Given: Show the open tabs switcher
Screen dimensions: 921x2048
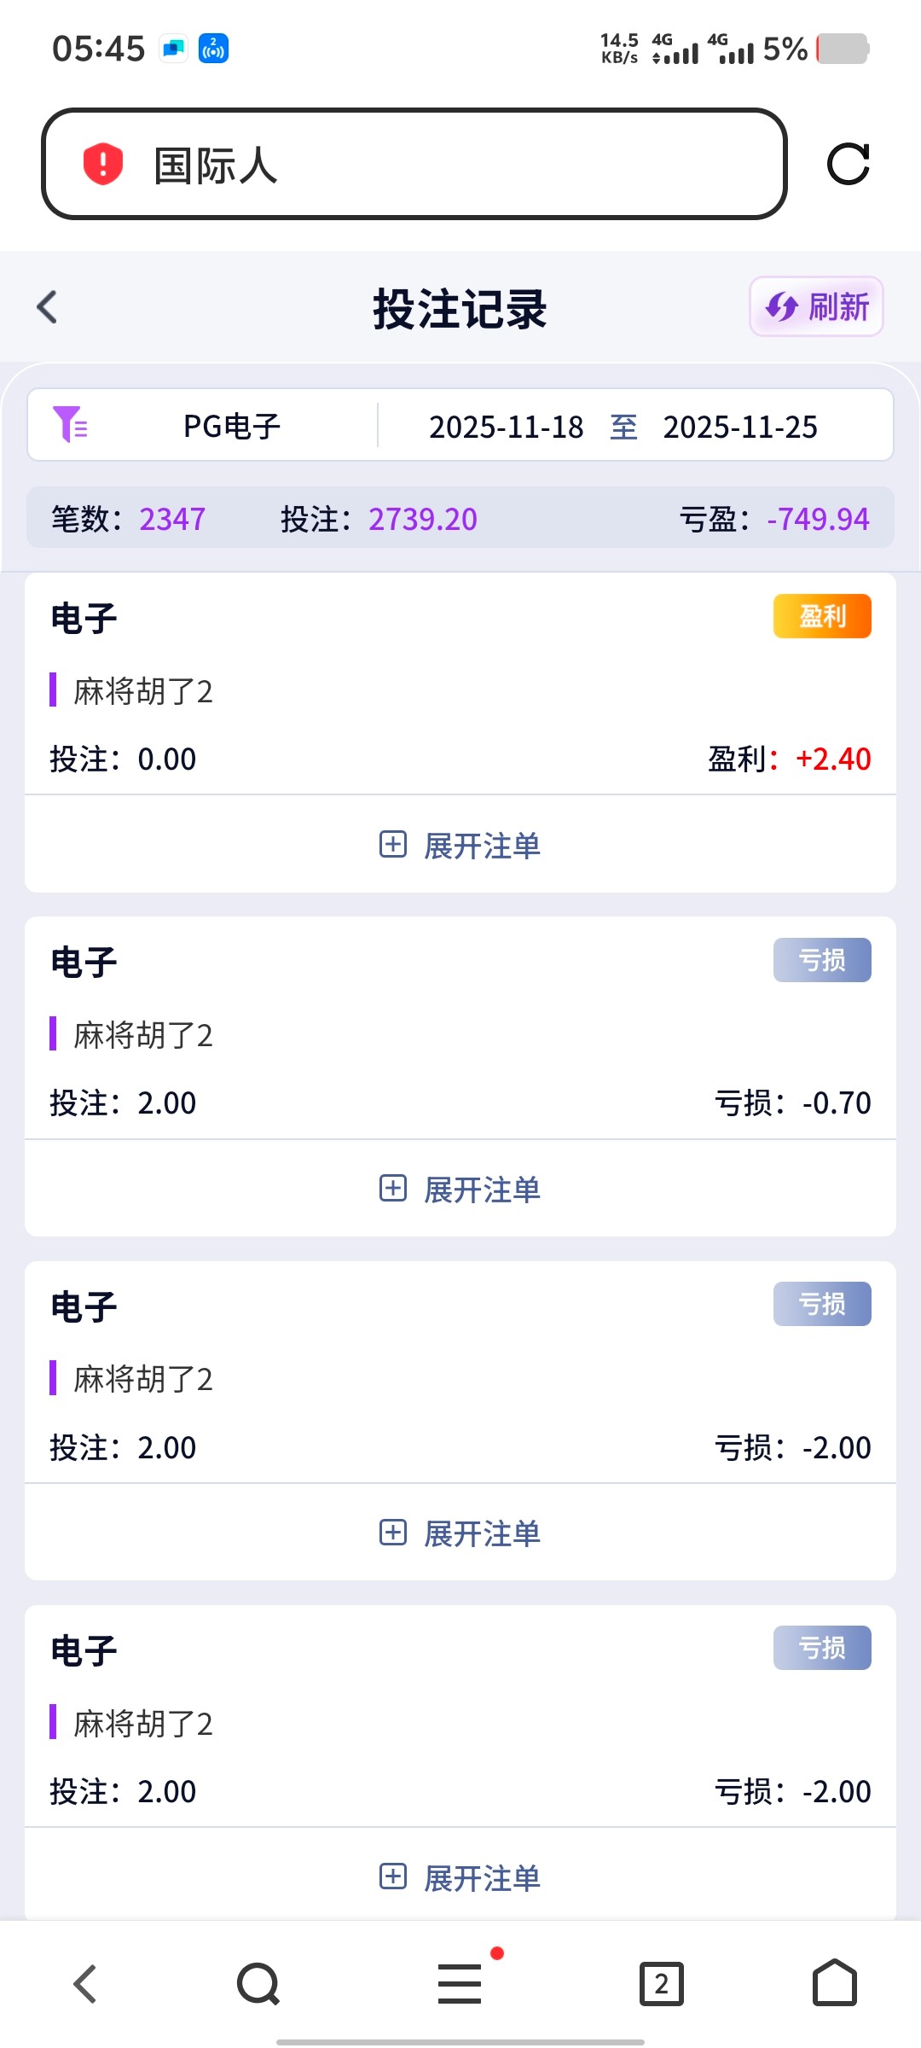Looking at the screenshot, I should click(662, 1983).
